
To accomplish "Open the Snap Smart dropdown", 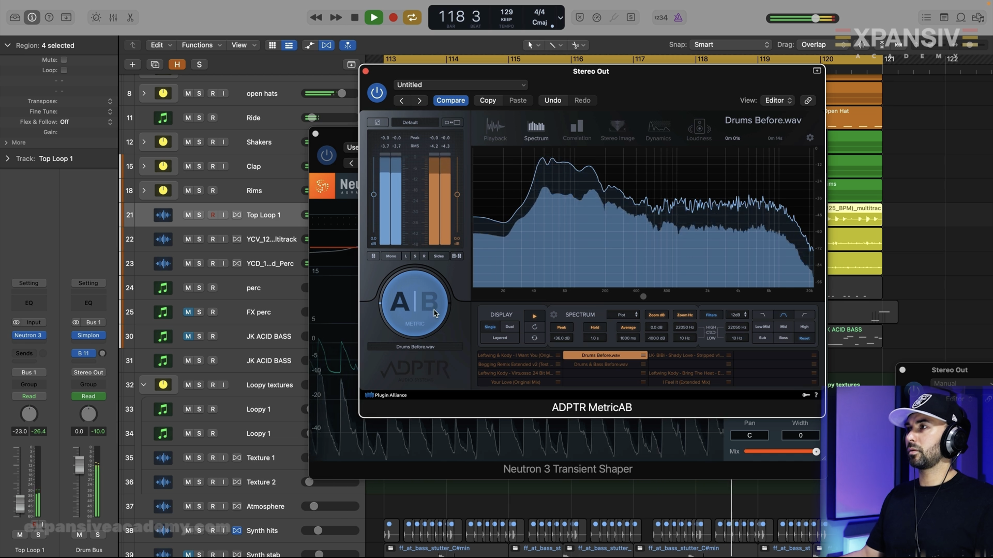I will click(x=731, y=45).
